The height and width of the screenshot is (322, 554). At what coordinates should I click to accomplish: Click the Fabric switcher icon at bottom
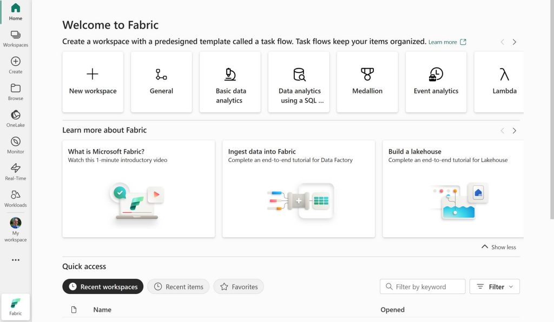(16, 307)
